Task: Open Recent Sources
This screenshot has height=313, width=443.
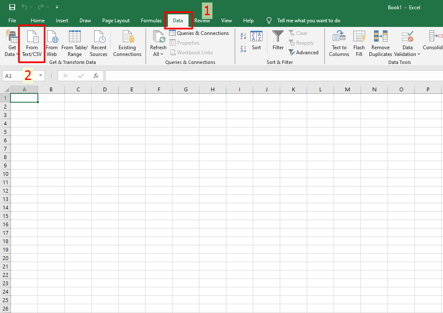Action: point(98,43)
